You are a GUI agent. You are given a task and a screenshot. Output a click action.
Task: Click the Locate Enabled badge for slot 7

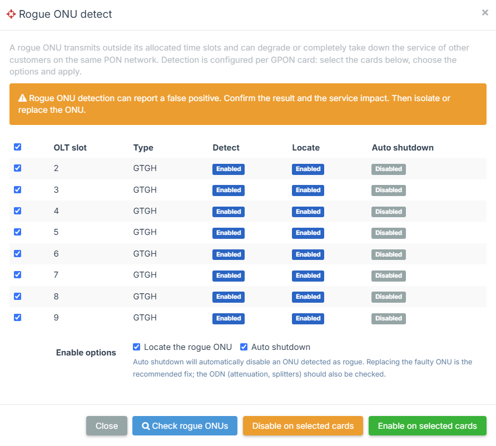(308, 275)
